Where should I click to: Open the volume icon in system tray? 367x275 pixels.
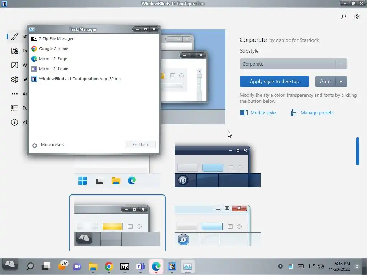321,266
